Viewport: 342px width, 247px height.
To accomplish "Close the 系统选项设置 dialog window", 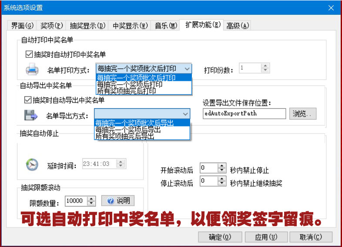I will click(x=332, y=7).
